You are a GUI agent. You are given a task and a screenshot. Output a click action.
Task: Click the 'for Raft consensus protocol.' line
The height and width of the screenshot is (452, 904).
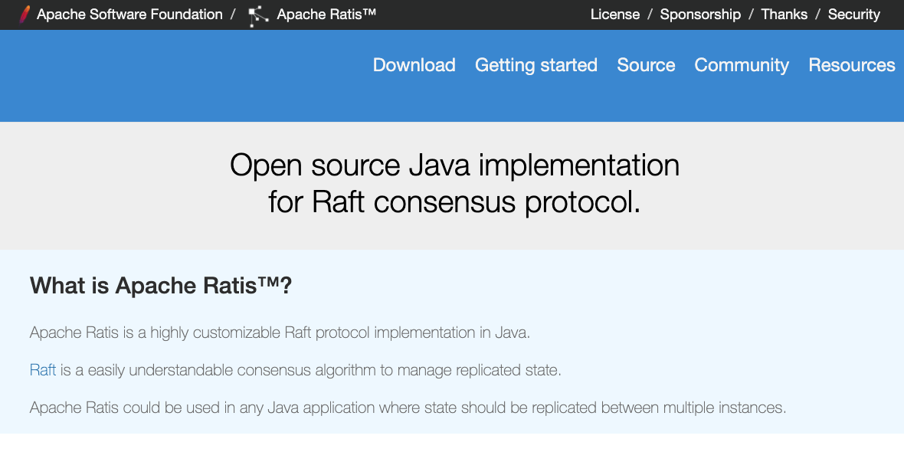(x=454, y=202)
